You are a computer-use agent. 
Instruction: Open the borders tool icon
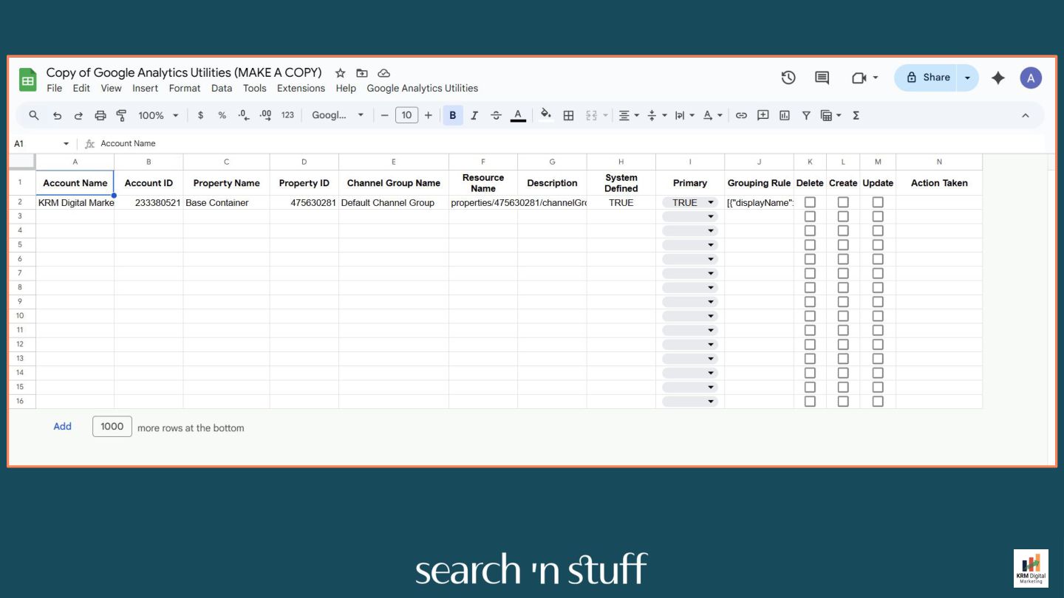[568, 115]
